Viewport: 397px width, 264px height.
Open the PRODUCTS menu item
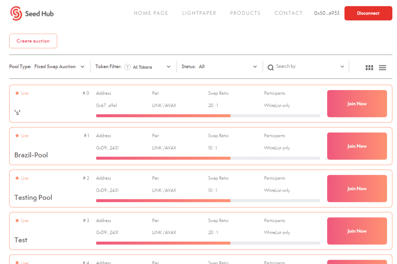[245, 13]
